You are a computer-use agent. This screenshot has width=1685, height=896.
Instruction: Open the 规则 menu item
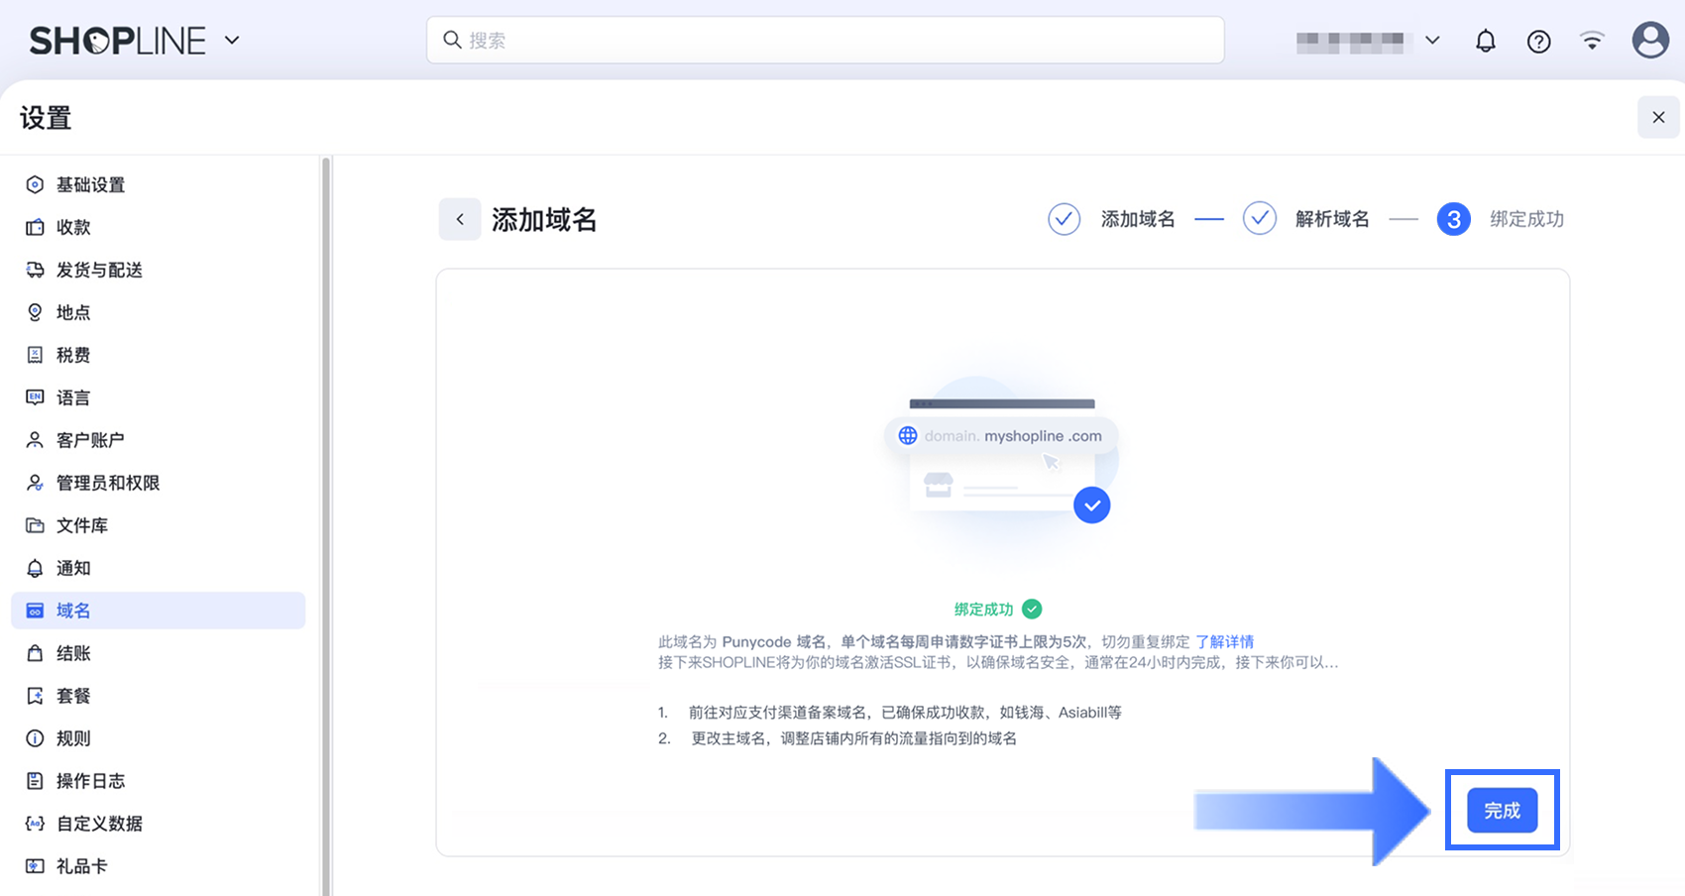pyautogui.click(x=159, y=738)
